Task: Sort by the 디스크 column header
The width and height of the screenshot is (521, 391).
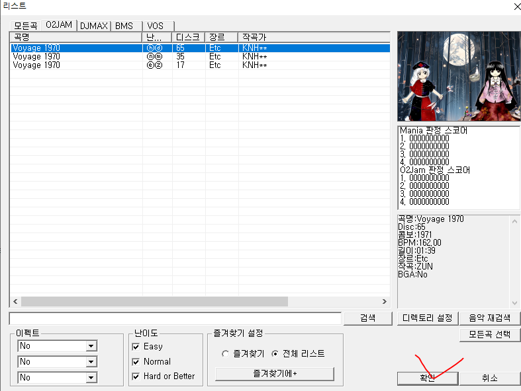Action: pos(189,37)
